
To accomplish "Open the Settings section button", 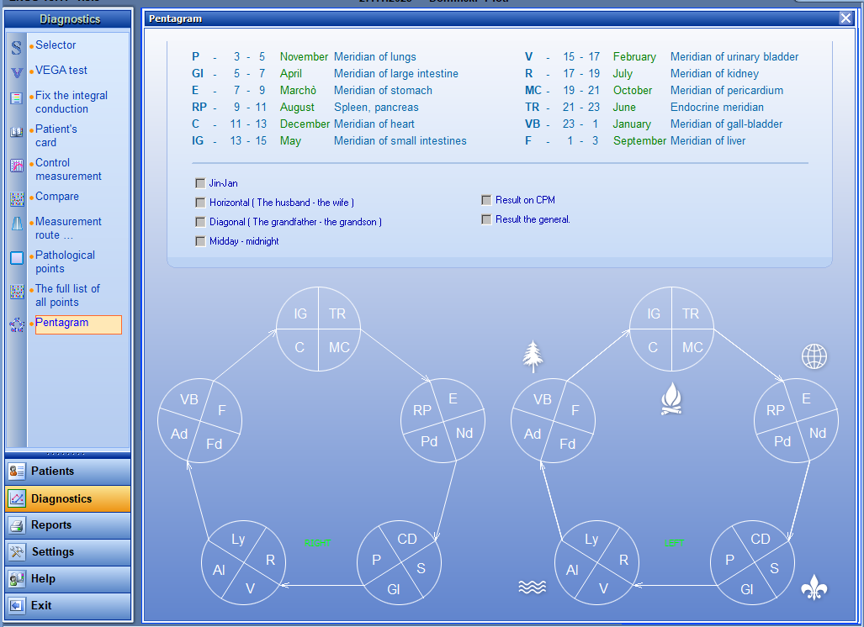I will tap(68, 551).
